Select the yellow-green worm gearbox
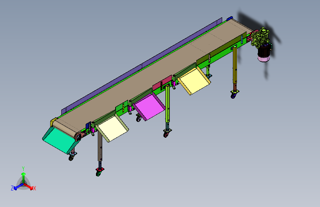 pos(261,38)
